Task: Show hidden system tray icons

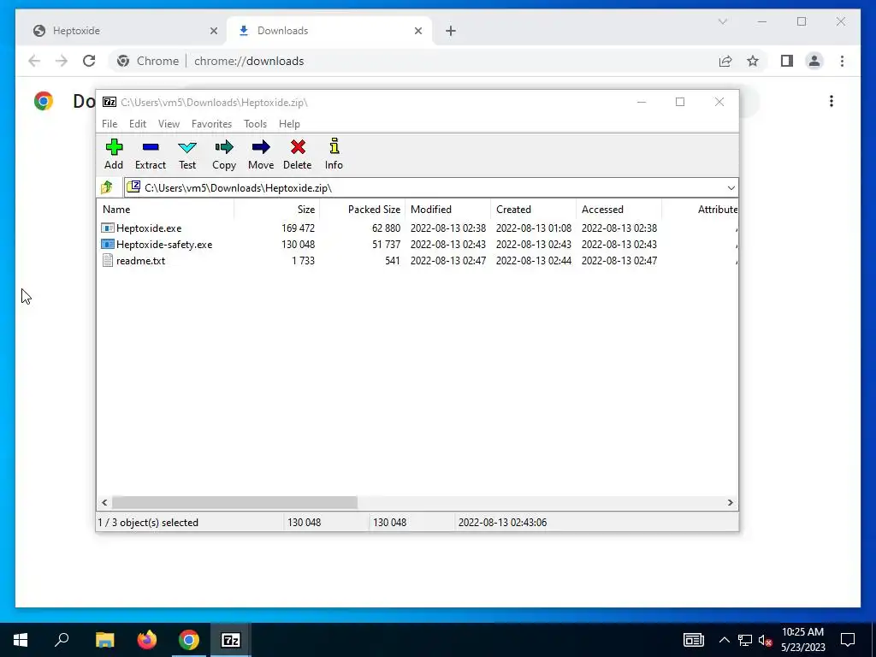Action: (724, 640)
